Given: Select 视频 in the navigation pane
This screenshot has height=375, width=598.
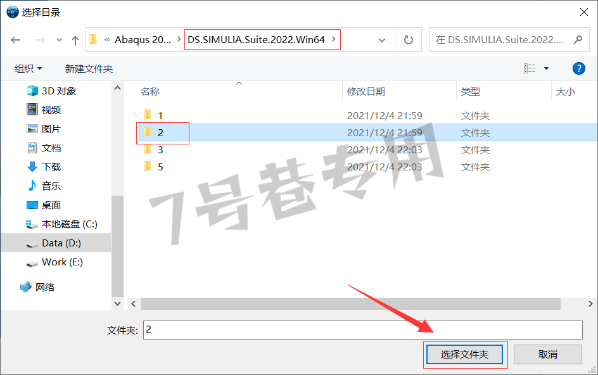Looking at the screenshot, I should coord(51,110).
